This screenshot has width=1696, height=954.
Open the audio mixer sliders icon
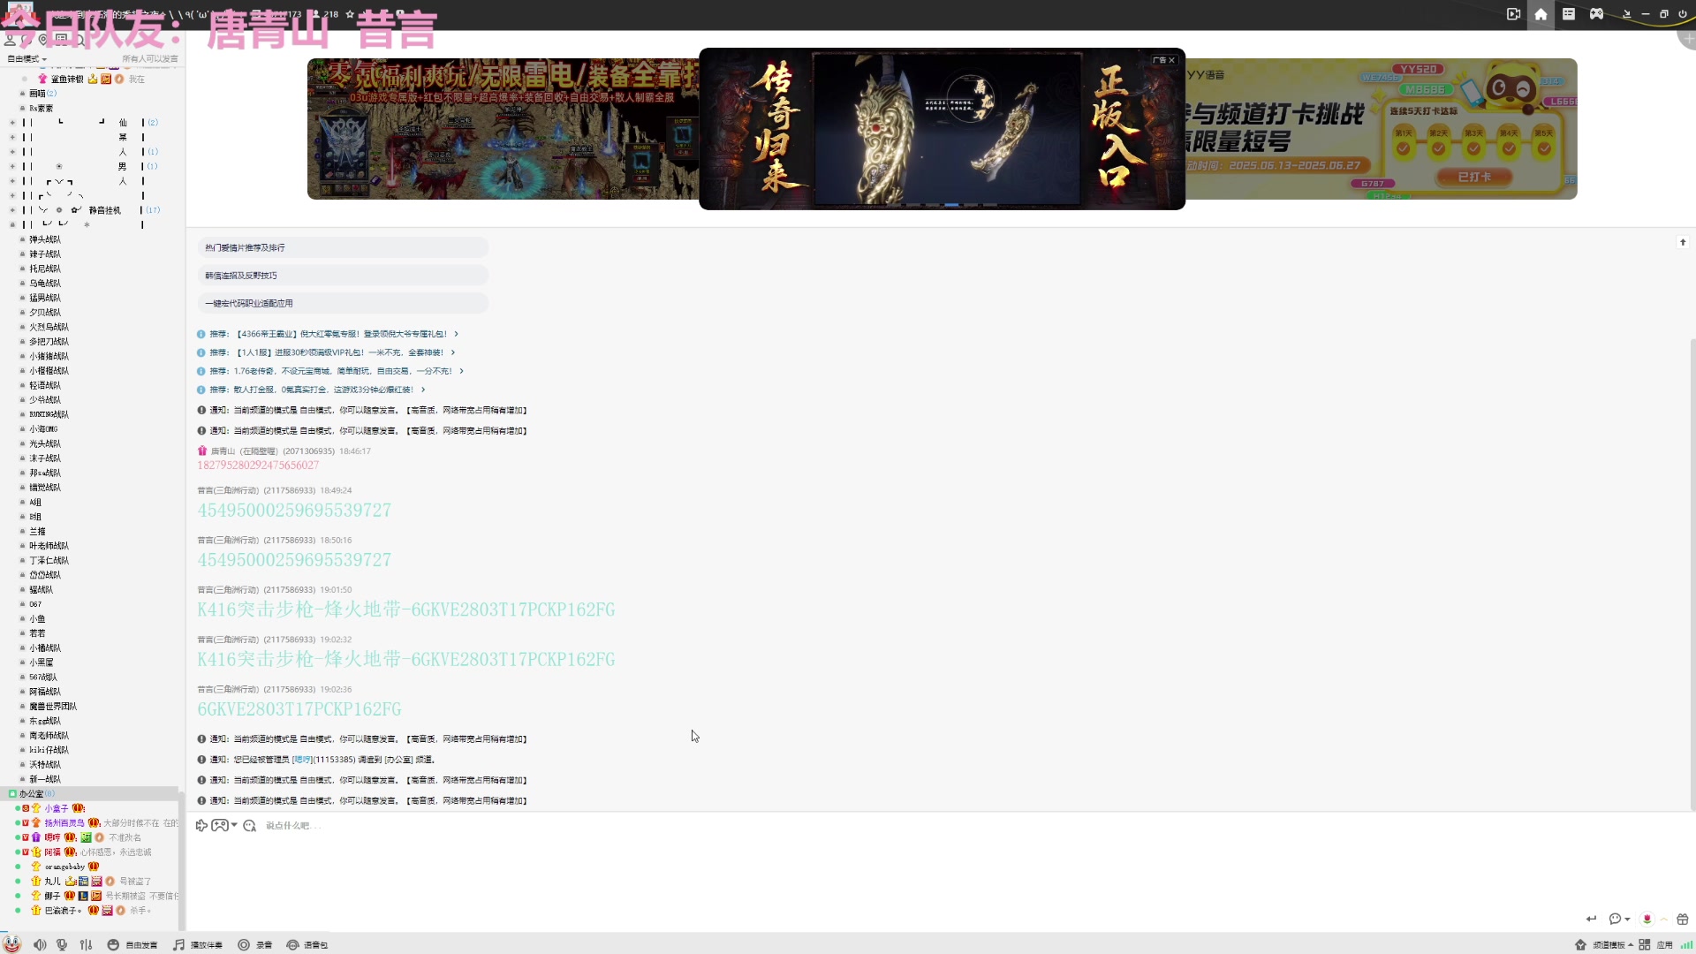86,945
